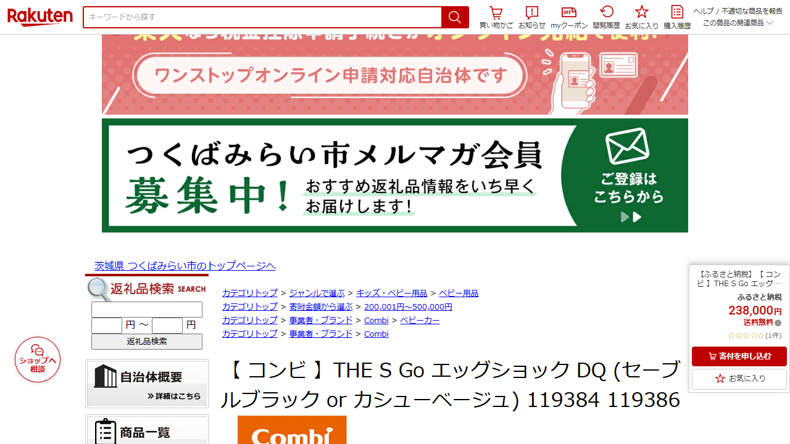The width and height of the screenshot is (790, 444).
Task: Open the ワンストップオンライン申請 banner
Action: [x=395, y=74]
